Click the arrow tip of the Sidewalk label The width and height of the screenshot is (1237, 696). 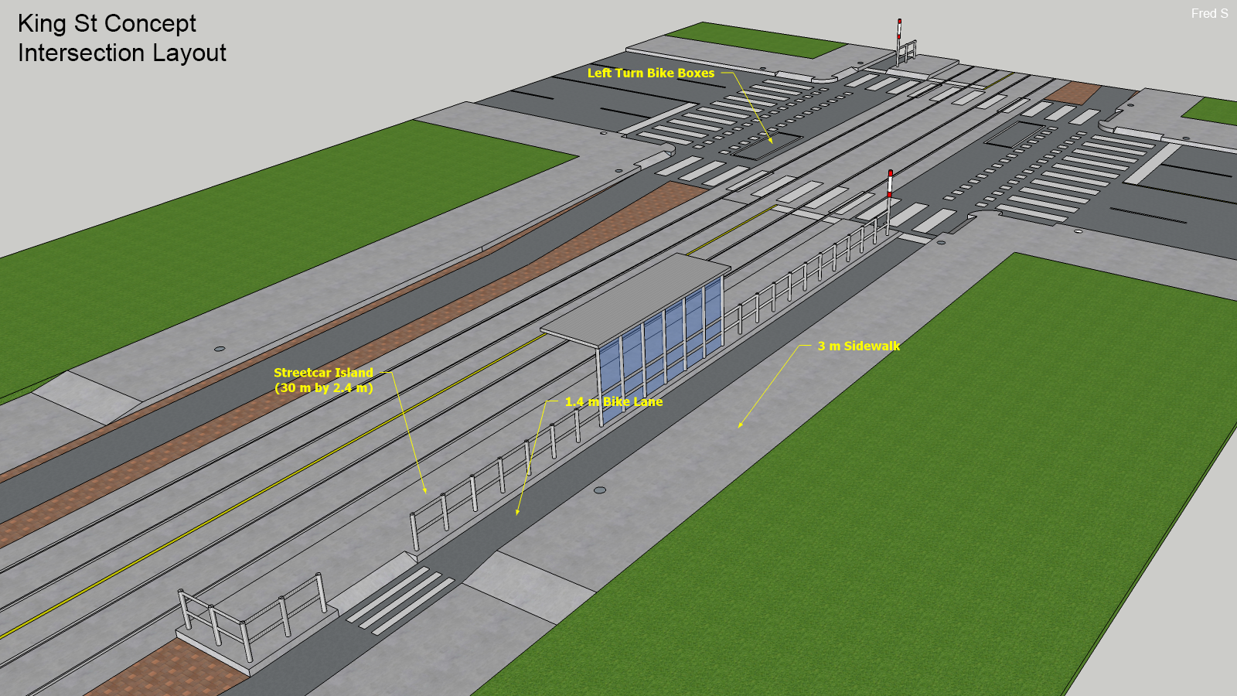click(x=740, y=426)
